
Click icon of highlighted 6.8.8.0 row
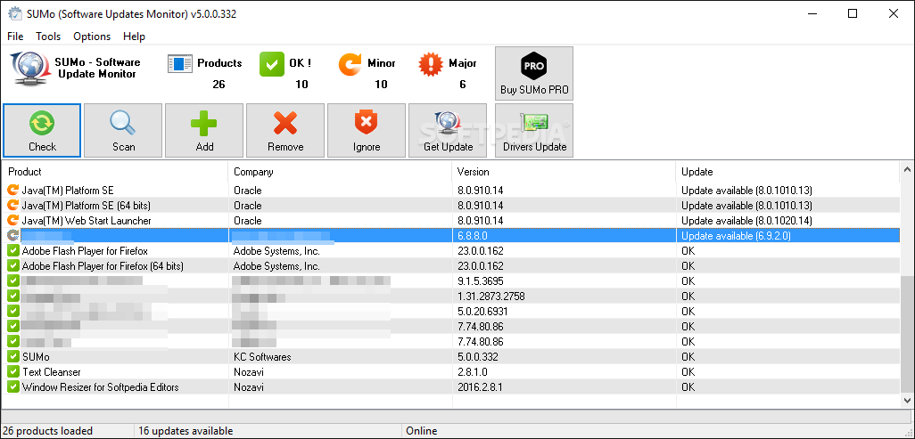tap(12, 236)
